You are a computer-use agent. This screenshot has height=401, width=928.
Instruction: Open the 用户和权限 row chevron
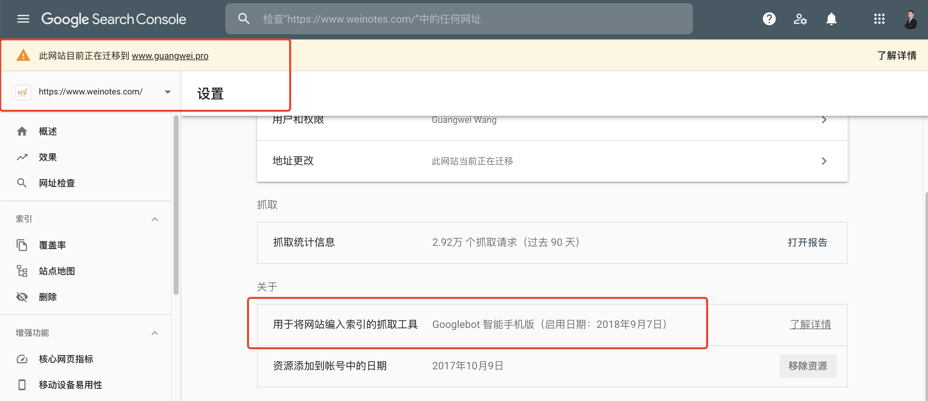824,120
